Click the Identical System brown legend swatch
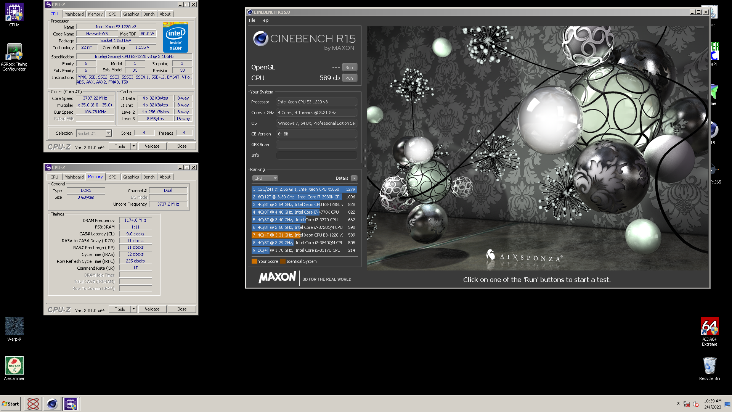Viewport: 732px width, 412px height. point(283,261)
